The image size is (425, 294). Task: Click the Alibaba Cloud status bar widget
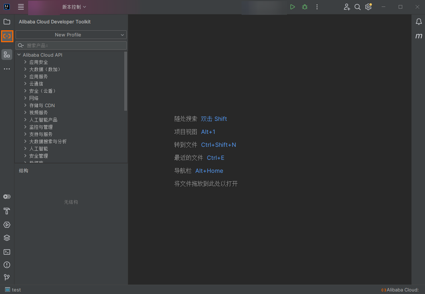point(400,290)
